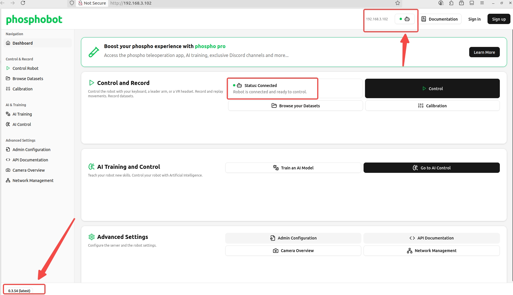Click the browser forward arrow
This screenshot has height=295, width=513.
point(13,3)
